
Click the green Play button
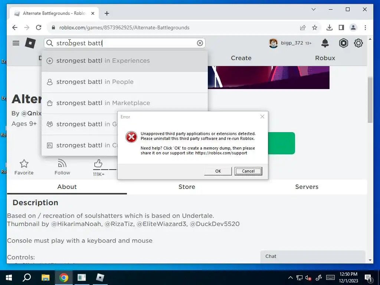281,143
